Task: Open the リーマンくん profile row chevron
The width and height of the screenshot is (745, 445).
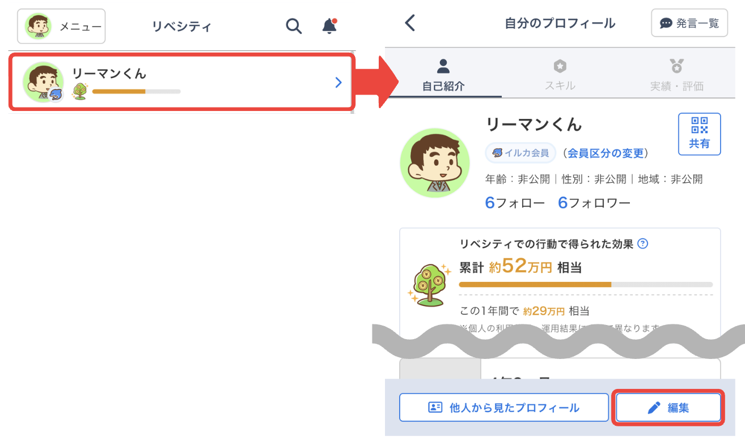Action: pyautogui.click(x=338, y=83)
